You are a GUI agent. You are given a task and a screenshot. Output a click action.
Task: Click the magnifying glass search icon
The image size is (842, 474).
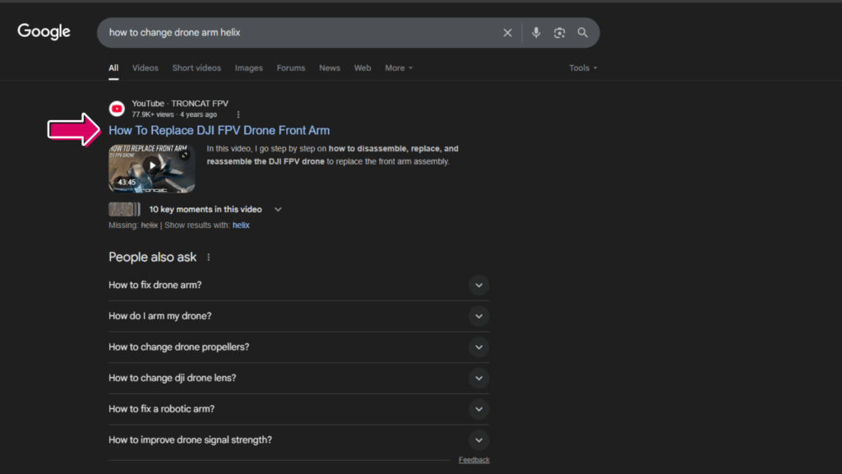(x=582, y=33)
